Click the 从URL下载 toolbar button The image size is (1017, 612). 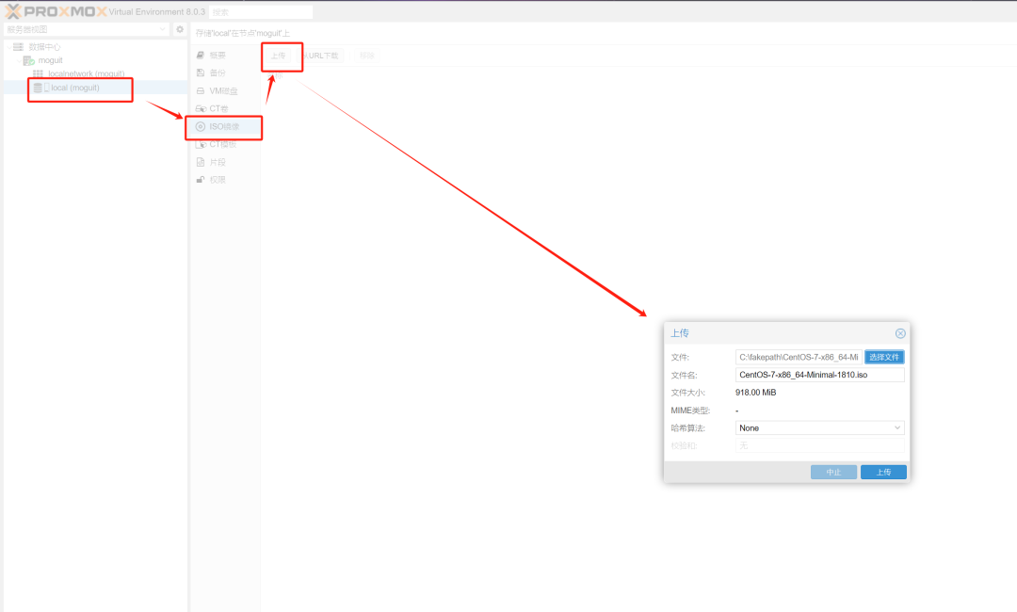(320, 56)
